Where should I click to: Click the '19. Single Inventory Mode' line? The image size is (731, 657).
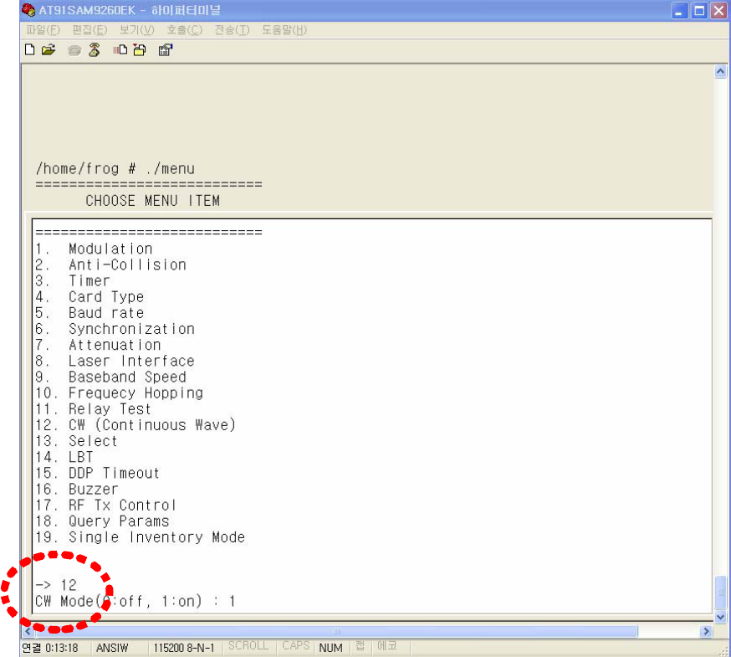pyautogui.click(x=140, y=537)
